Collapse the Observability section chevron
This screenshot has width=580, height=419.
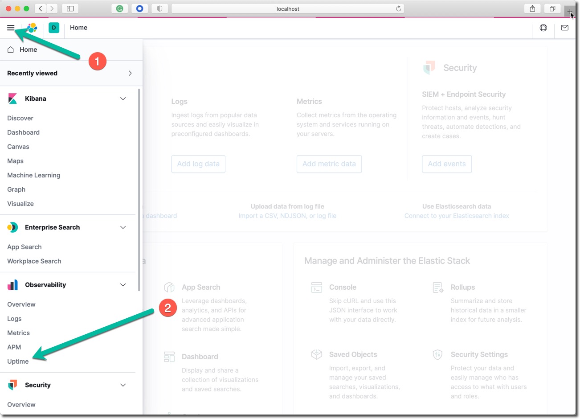pyautogui.click(x=123, y=285)
